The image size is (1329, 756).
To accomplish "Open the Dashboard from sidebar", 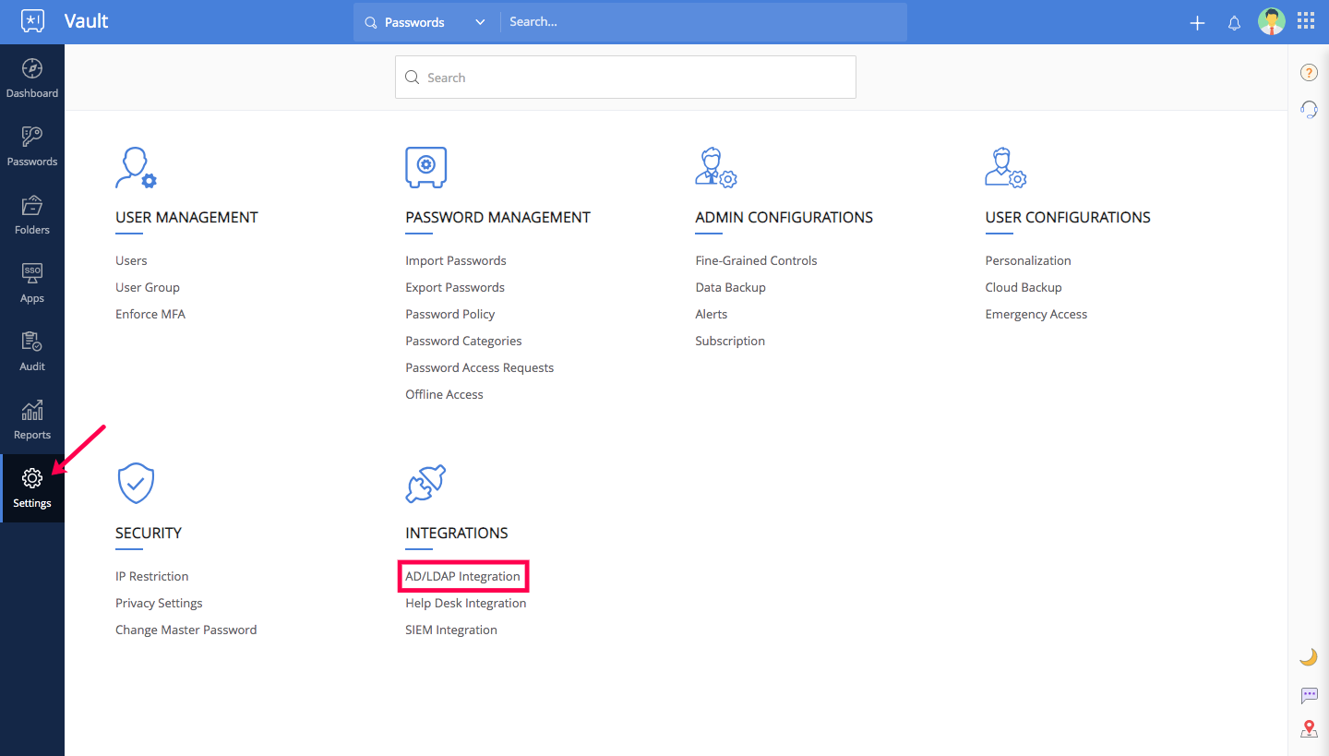I will (32, 78).
